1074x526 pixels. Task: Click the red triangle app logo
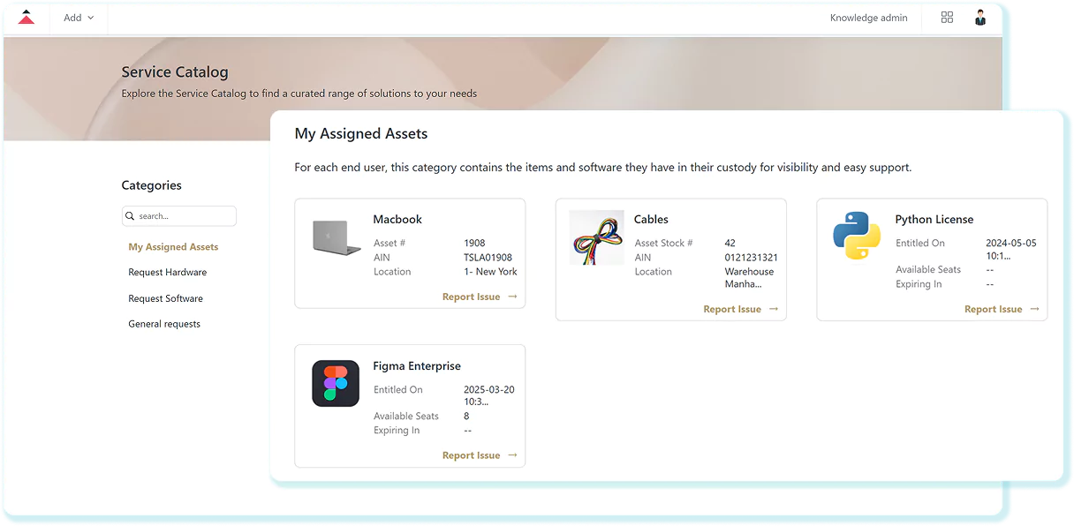[x=26, y=17]
